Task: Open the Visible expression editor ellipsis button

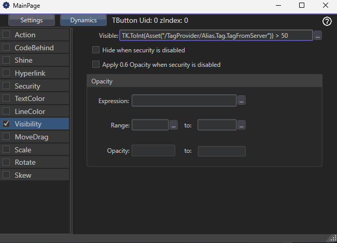Action: point(318,36)
